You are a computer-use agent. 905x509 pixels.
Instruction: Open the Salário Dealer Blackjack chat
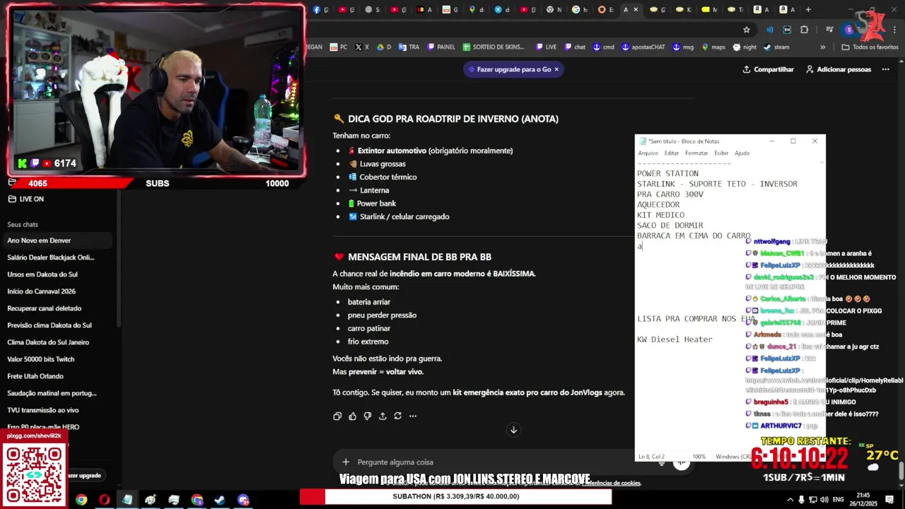click(x=57, y=257)
